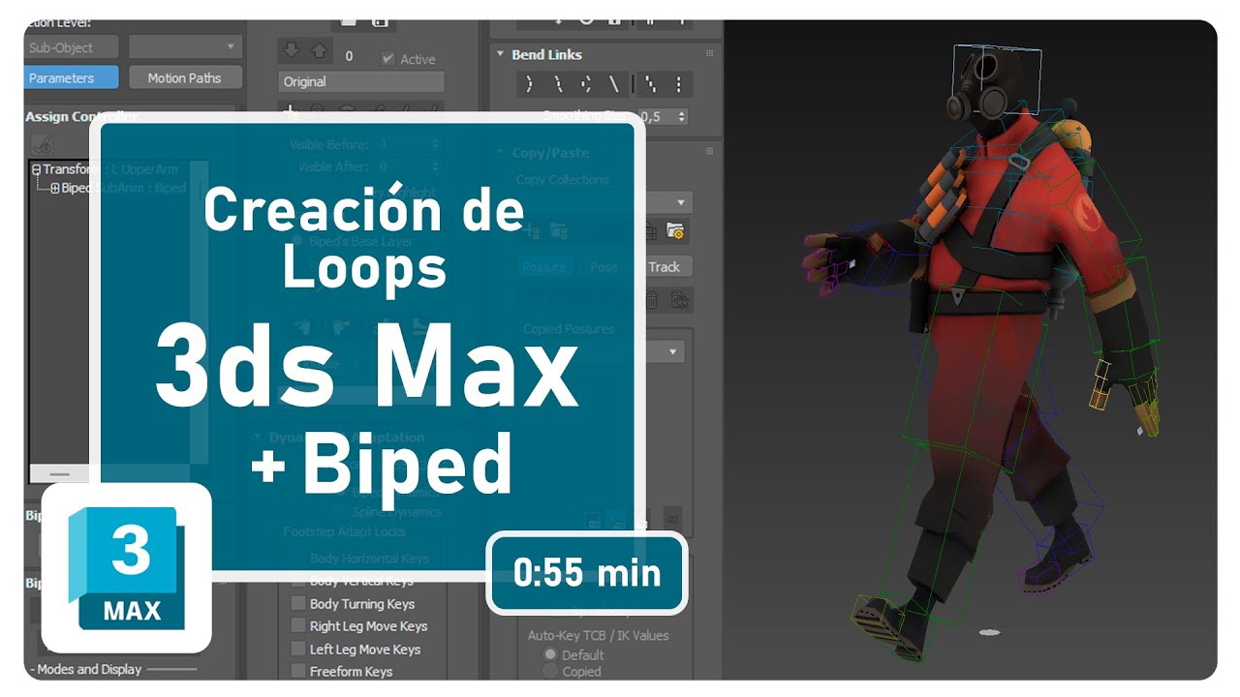Click the delete all copies icon
This screenshot has height=697, width=1240.
pos(679,301)
